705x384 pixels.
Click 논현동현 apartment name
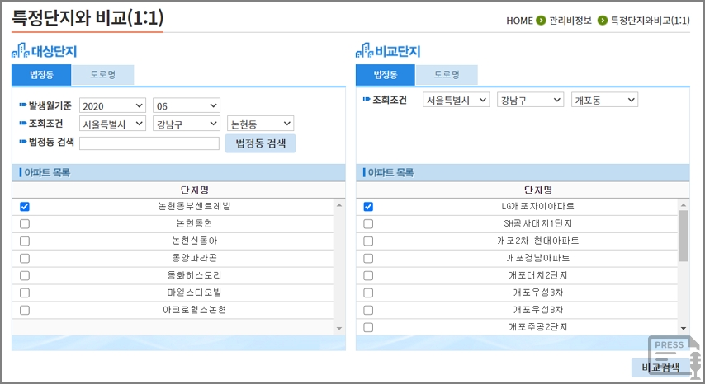coord(194,223)
